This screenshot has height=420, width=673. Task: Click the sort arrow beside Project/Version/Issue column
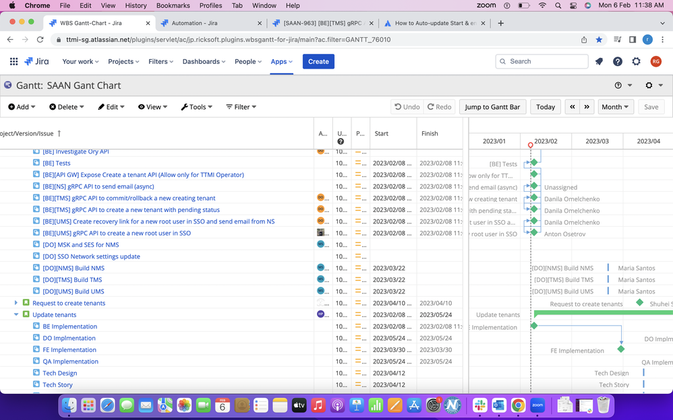pyautogui.click(x=59, y=133)
